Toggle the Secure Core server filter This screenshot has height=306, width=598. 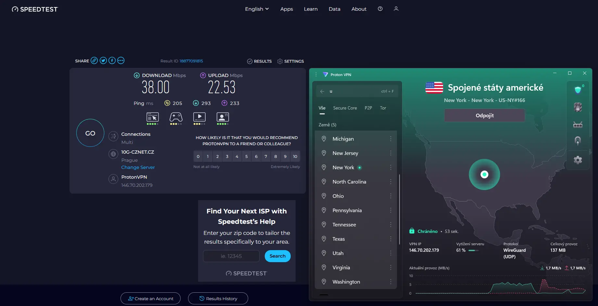point(345,108)
